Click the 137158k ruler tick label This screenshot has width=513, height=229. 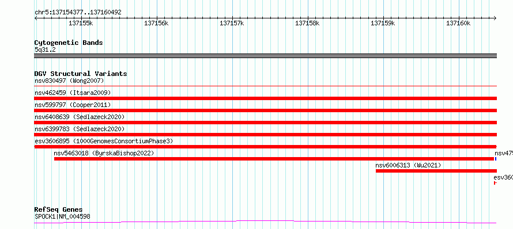(308, 23)
